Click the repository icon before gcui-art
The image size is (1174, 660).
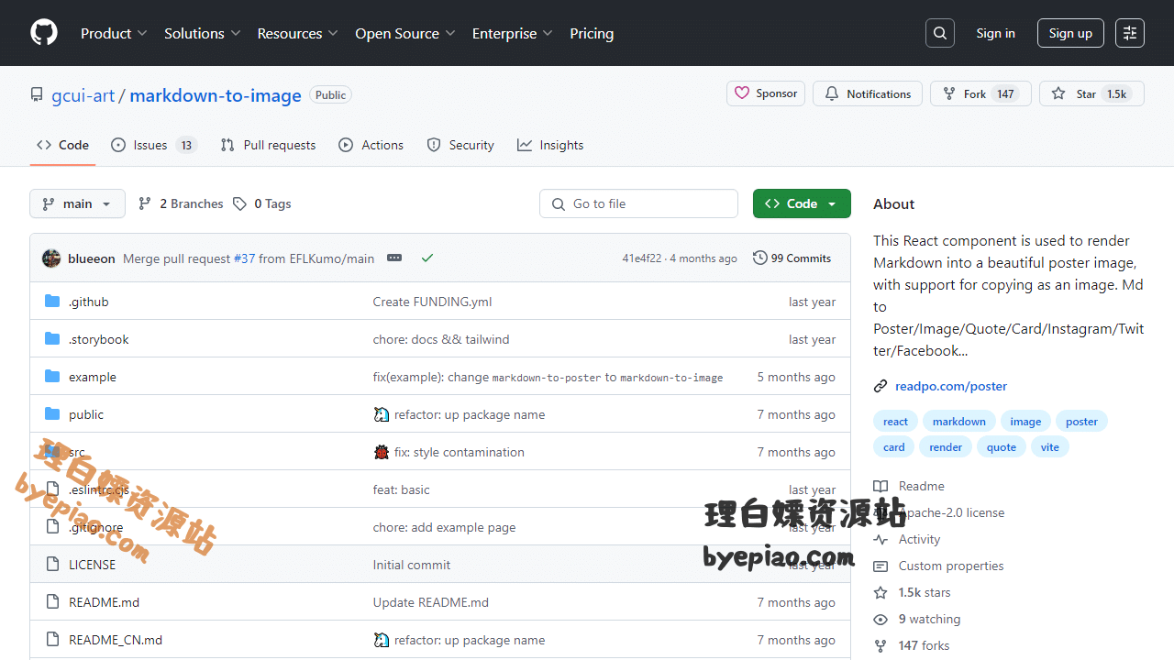click(37, 95)
